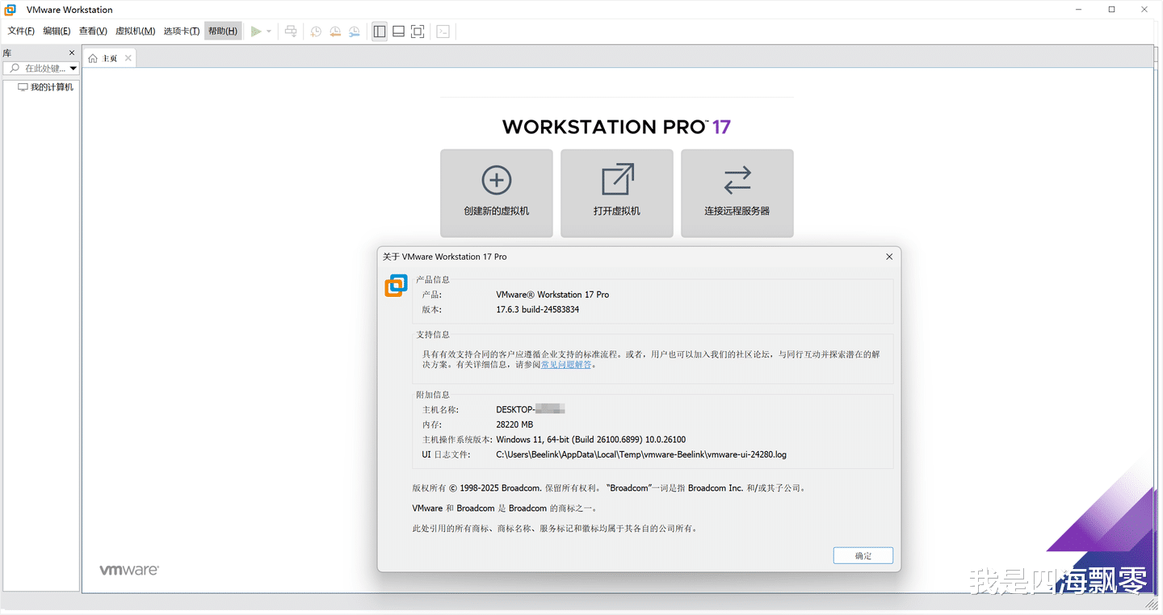
Task: Click the green power-on play icon
Action: 256,31
